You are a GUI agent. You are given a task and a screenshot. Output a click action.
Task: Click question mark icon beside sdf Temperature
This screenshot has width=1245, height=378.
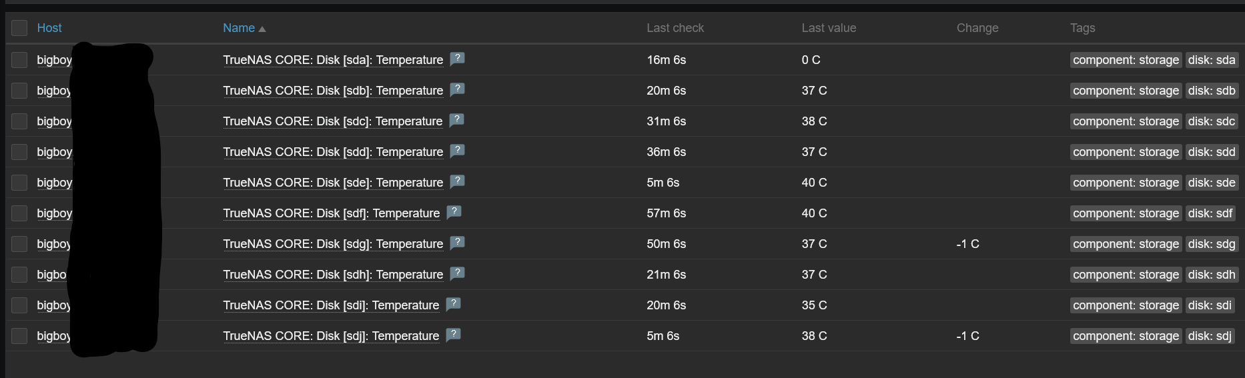pos(454,212)
